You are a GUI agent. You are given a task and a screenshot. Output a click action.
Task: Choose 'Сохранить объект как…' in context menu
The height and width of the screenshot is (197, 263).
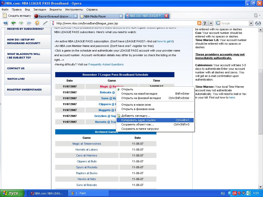[155, 124]
